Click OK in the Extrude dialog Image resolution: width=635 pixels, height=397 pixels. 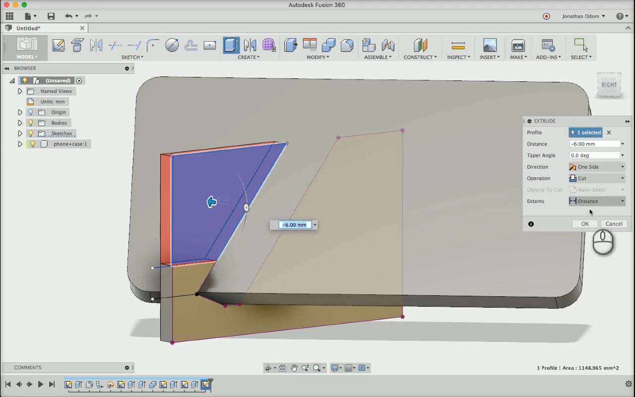coord(585,224)
